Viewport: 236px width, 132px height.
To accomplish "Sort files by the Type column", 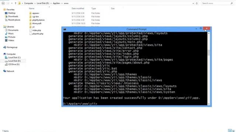I will coord(93,8).
